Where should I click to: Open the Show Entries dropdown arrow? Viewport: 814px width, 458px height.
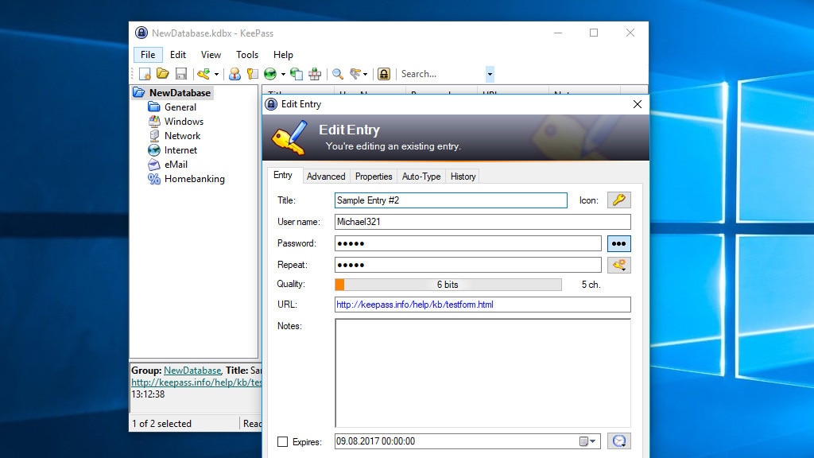[x=366, y=74]
